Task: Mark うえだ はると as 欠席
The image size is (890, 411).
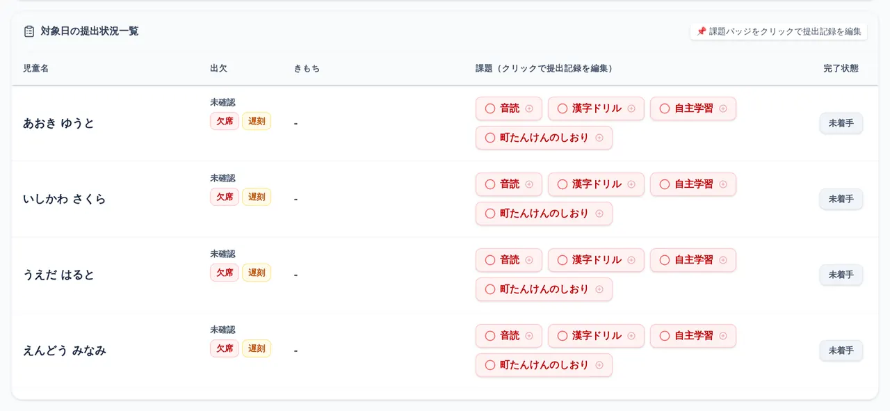Action: coord(225,273)
